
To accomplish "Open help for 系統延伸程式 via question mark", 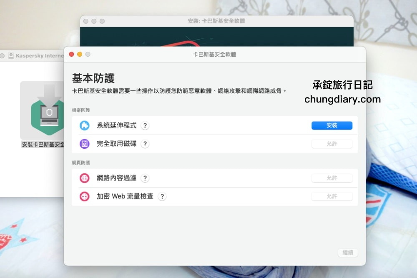I will pos(145,125).
